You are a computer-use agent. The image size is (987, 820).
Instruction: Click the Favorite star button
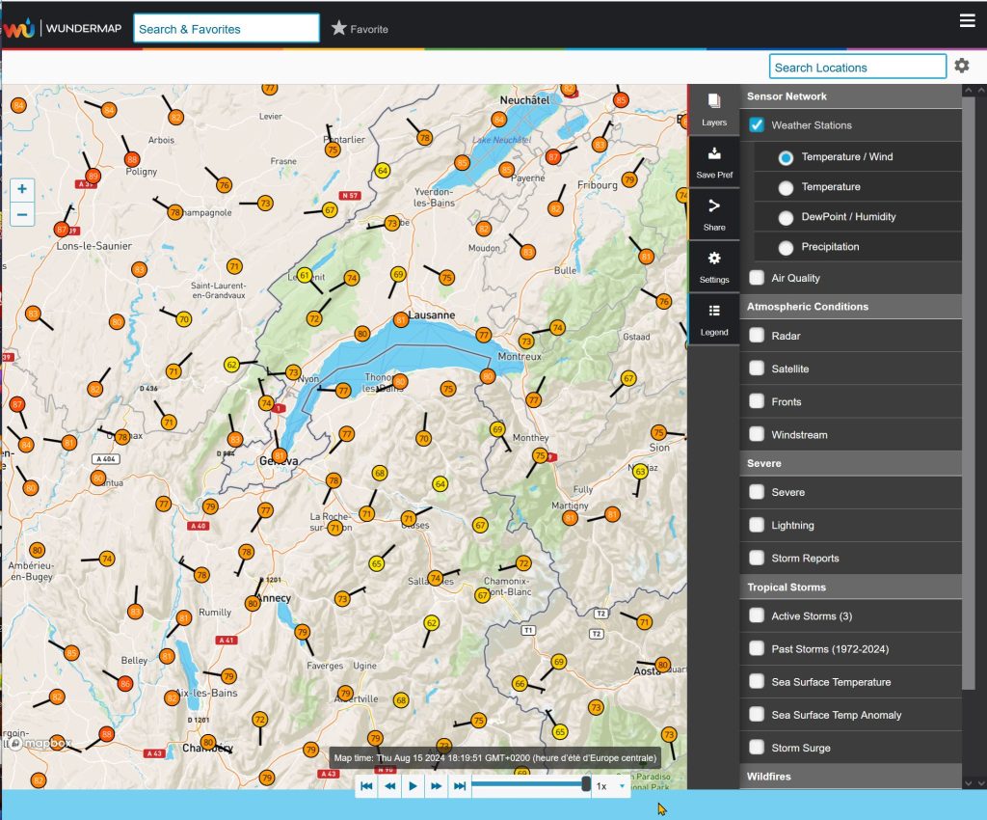click(x=360, y=29)
